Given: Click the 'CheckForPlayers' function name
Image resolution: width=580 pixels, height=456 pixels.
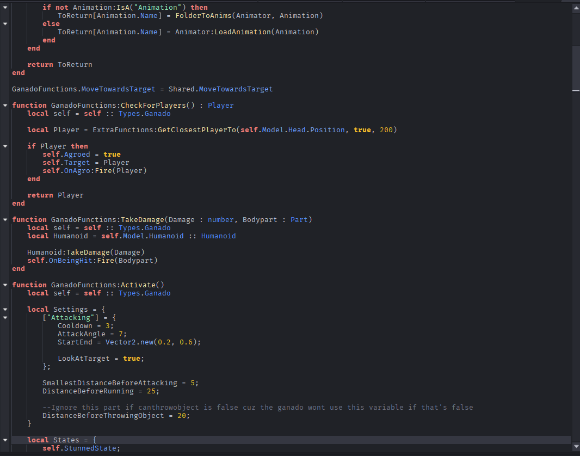Looking at the screenshot, I should [153, 106].
